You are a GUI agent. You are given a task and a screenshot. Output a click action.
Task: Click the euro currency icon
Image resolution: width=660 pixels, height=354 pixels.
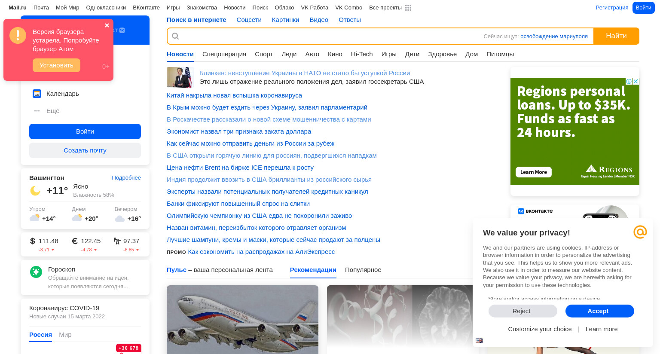click(x=75, y=241)
